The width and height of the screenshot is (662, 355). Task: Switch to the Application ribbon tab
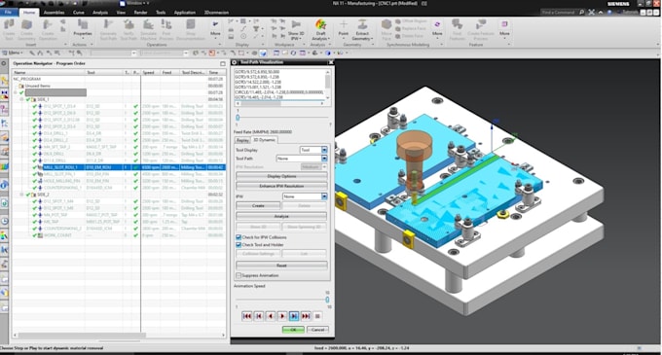pyautogui.click(x=185, y=13)
